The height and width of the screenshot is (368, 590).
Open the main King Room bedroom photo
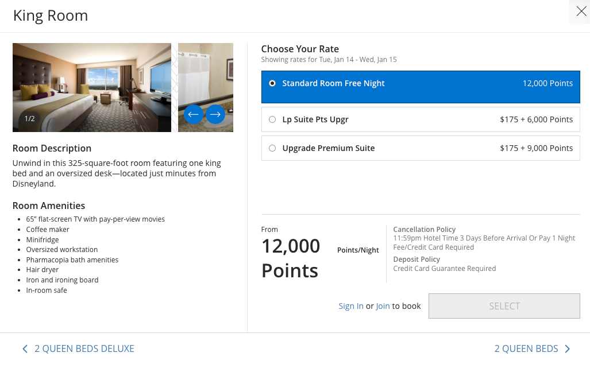click(x=92, y=80)
